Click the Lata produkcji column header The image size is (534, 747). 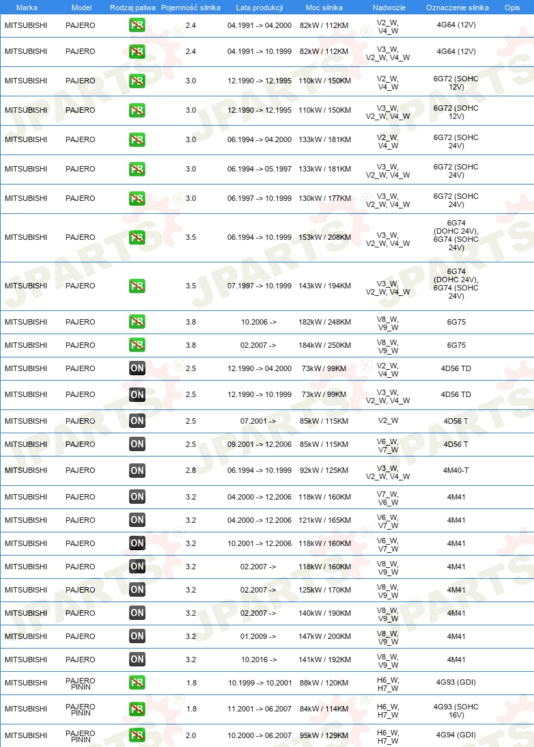(x=259, y=8)
